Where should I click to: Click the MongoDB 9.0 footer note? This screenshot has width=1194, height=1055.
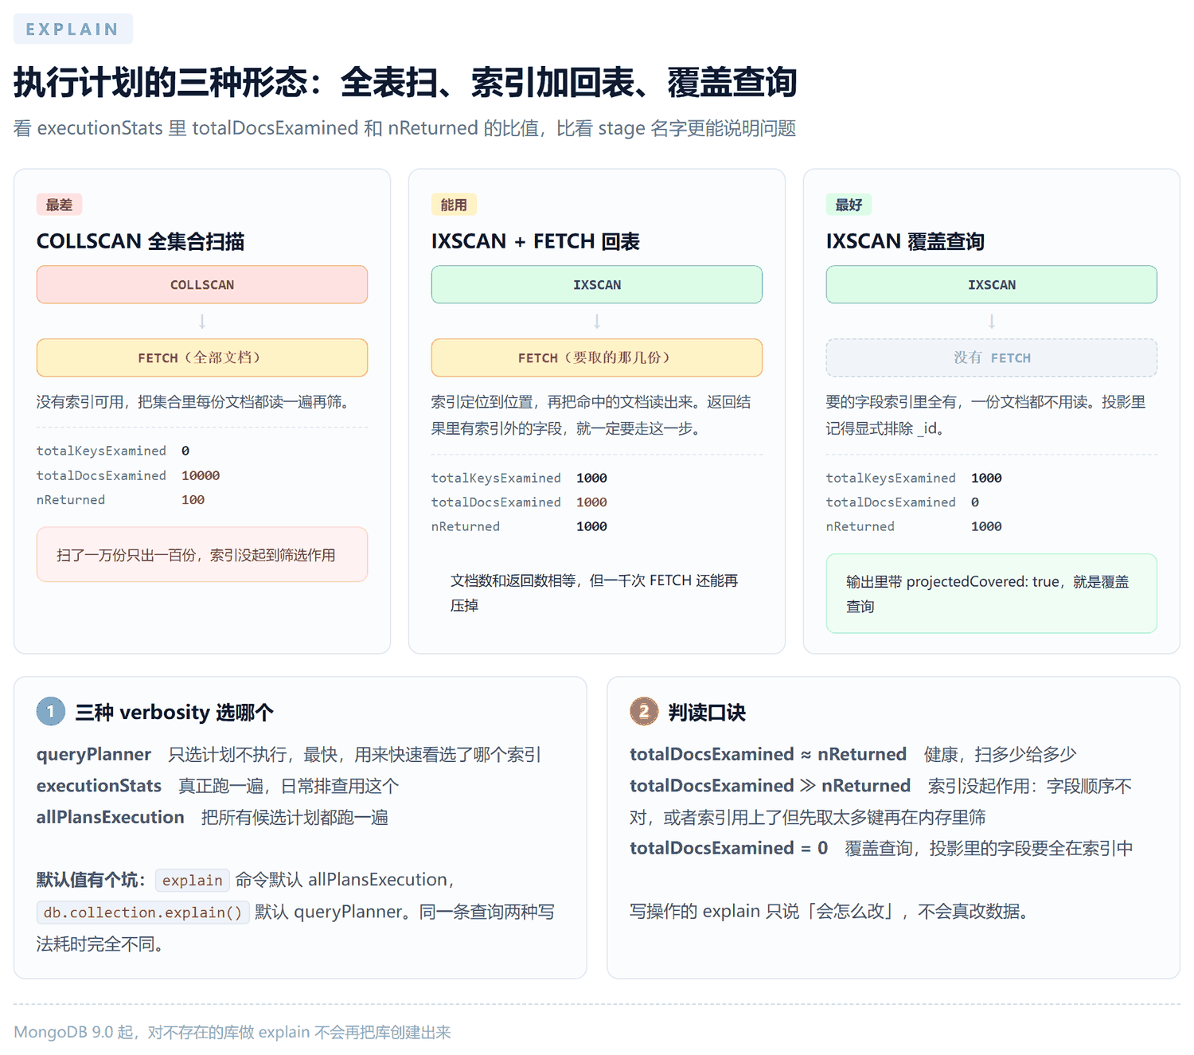click(x=232, y=1032)
